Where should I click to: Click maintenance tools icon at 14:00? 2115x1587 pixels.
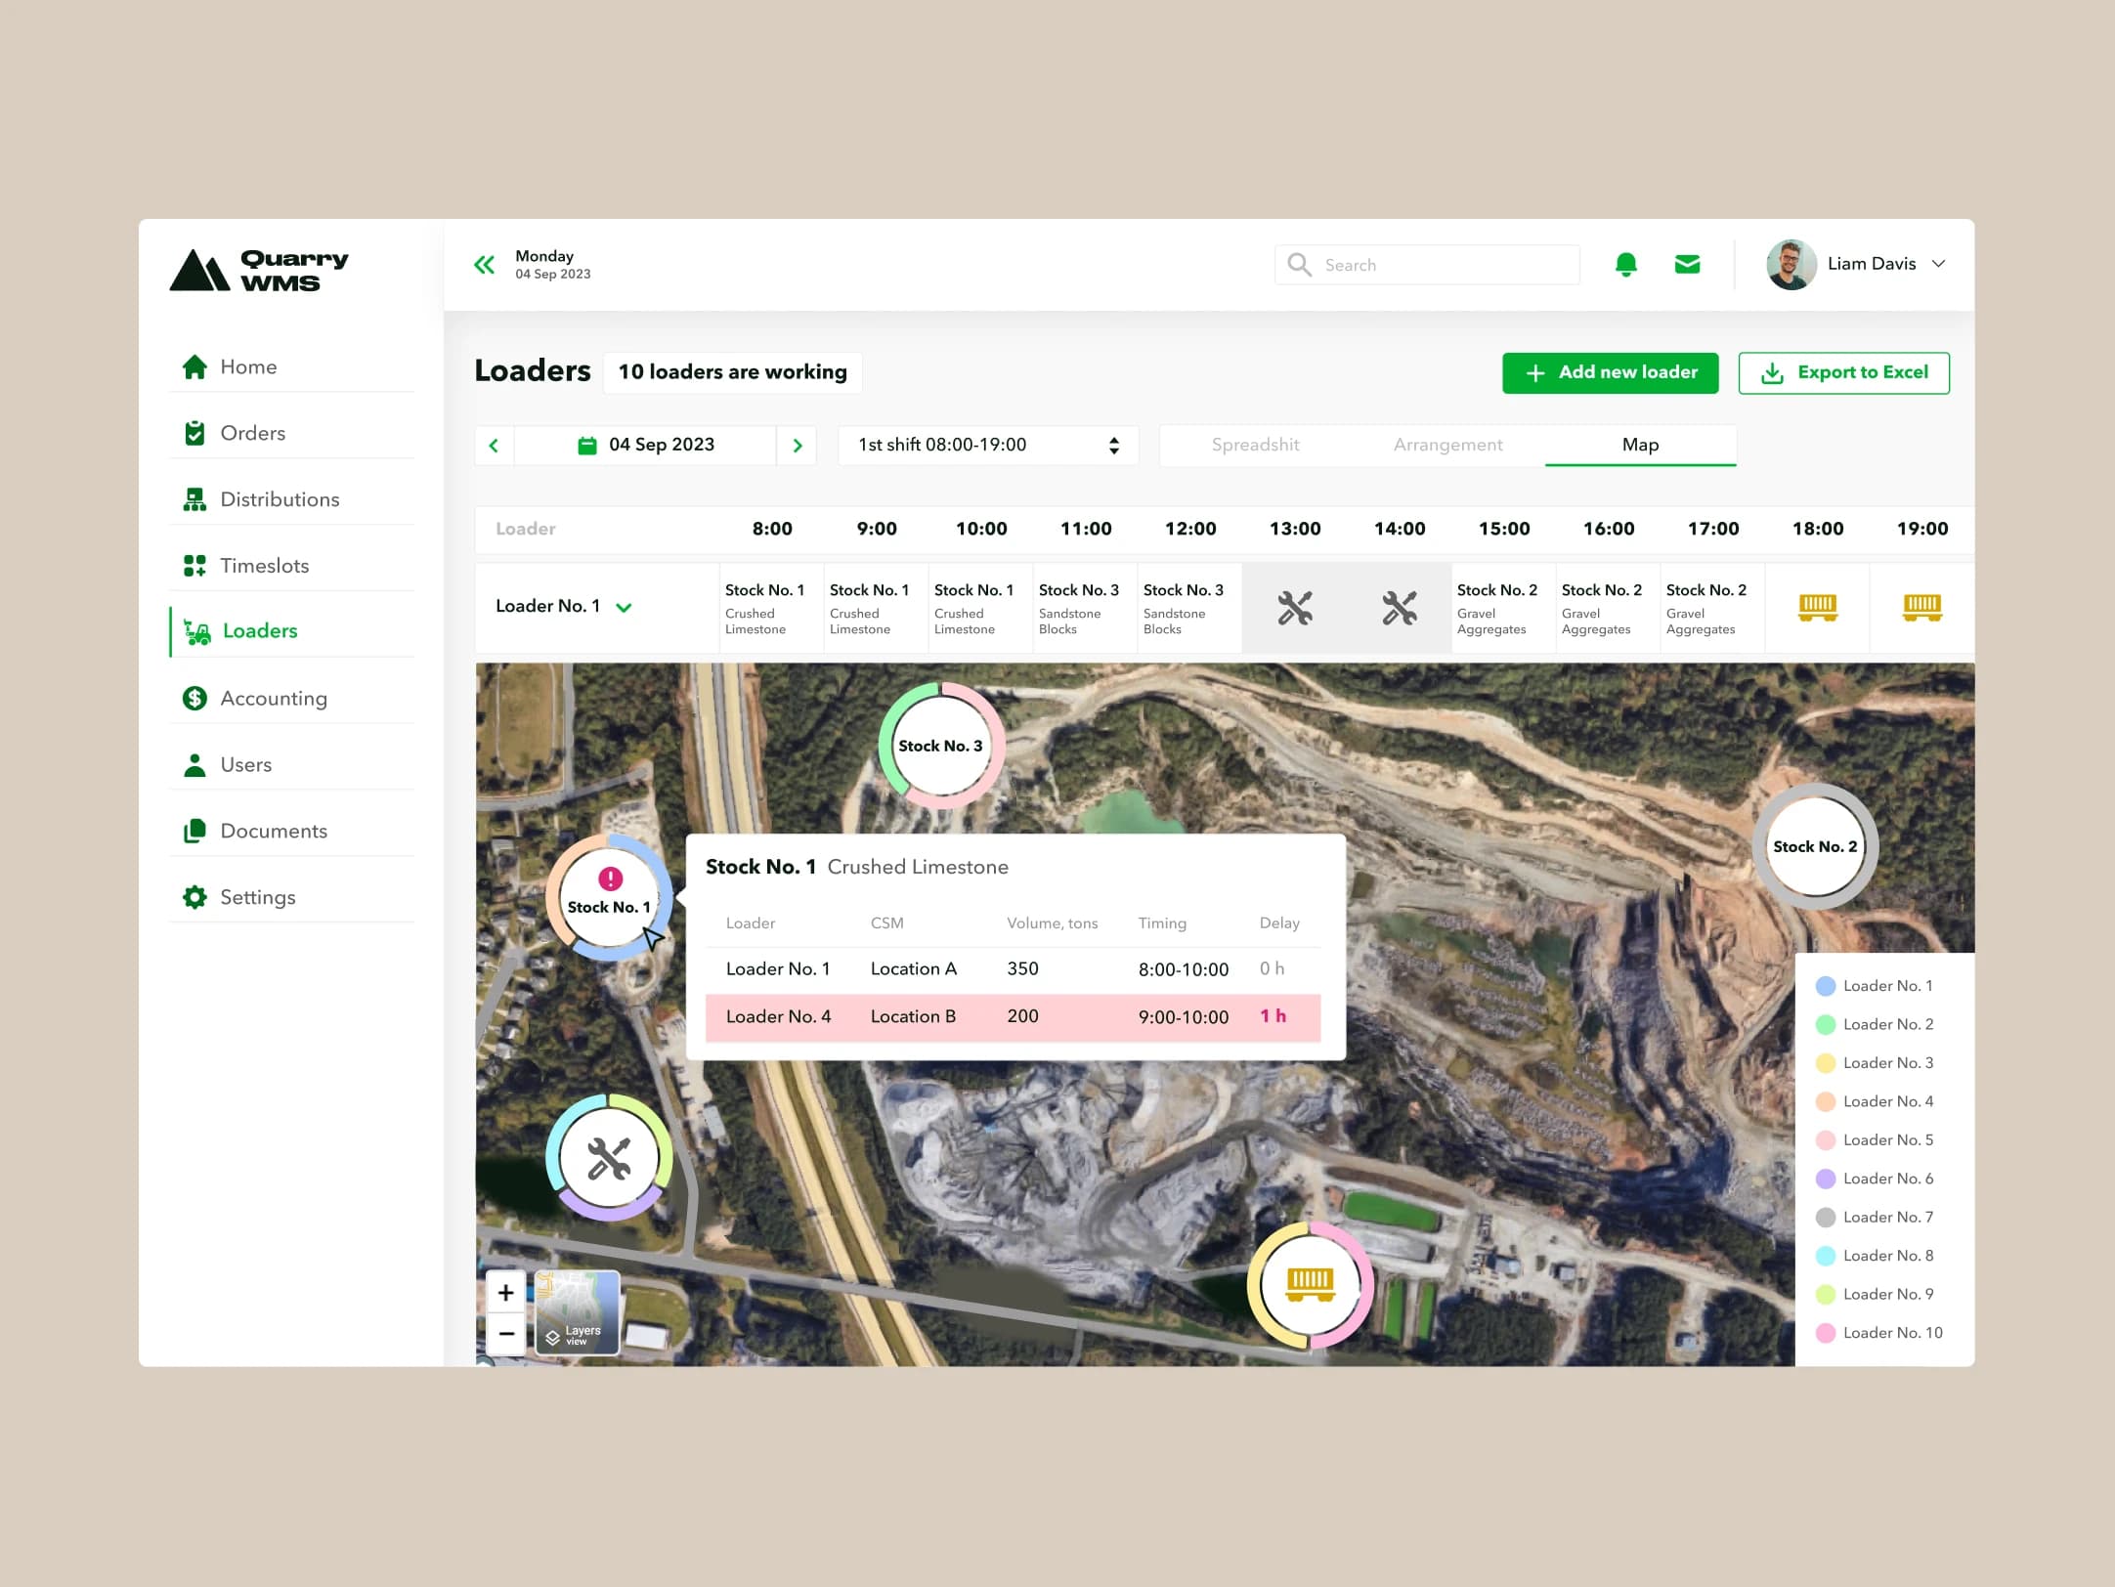[x=1399, y=608]
